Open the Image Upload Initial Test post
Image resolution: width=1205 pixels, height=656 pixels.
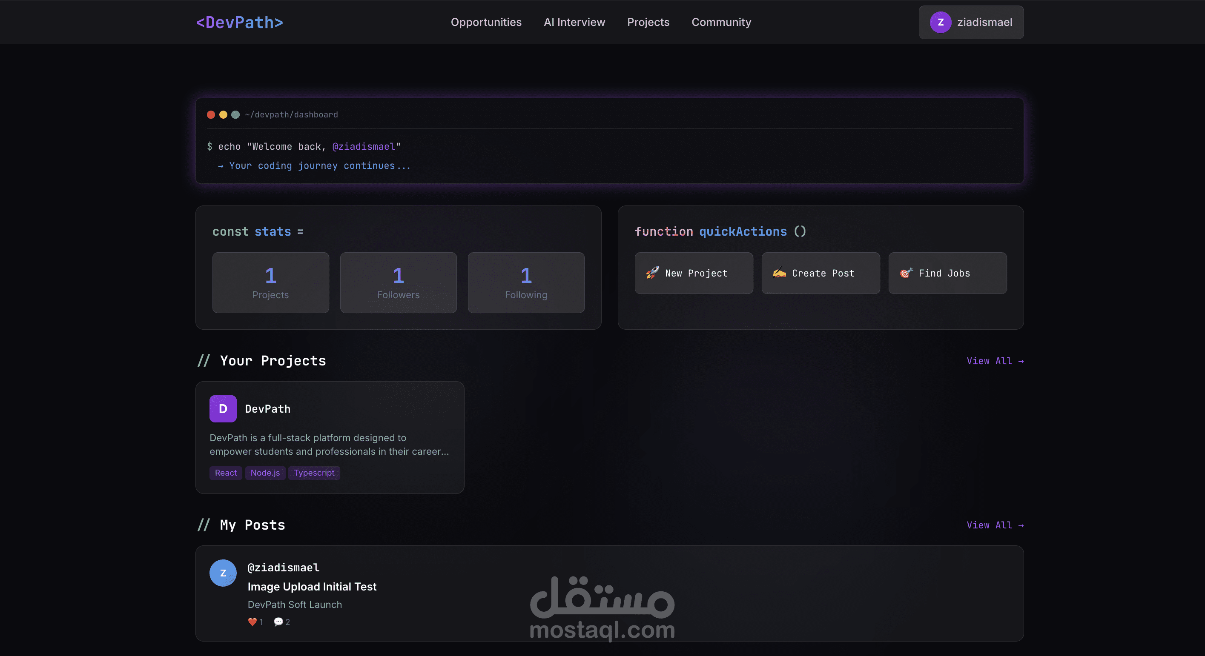coord(312,587)
